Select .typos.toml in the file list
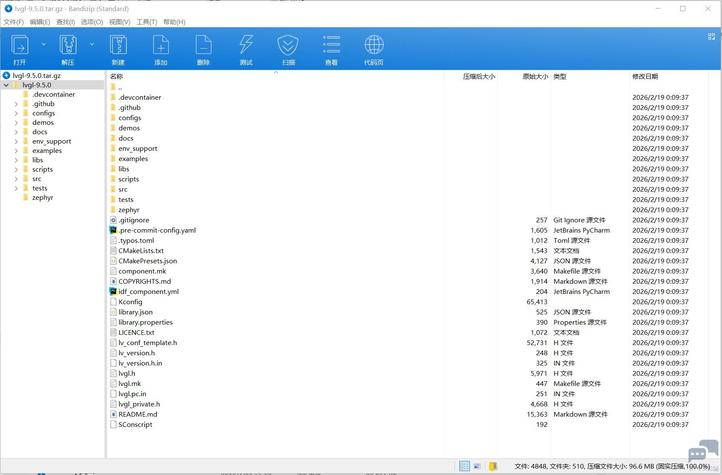The width and height of the screenshot is (722, 475). pyautogui.click(x=136, y=241)
